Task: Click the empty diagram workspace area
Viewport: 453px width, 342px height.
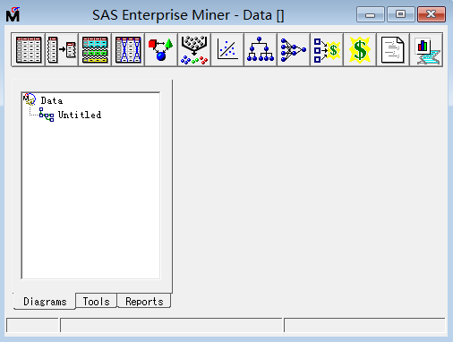Action: point(309,191)
